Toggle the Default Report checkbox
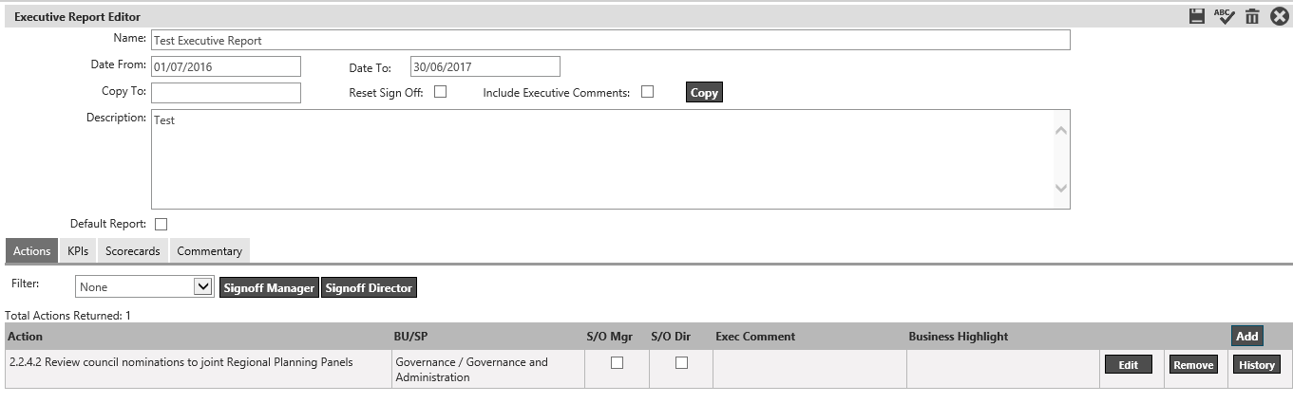The height and width of the screenshot is (403, 1293). pyautogui.click(x=161, y=224)
